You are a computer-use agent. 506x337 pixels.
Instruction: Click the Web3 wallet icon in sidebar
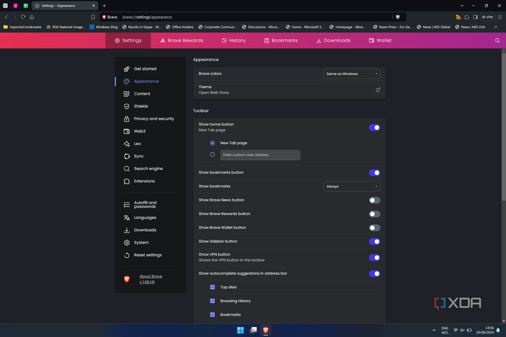[127, 131]
